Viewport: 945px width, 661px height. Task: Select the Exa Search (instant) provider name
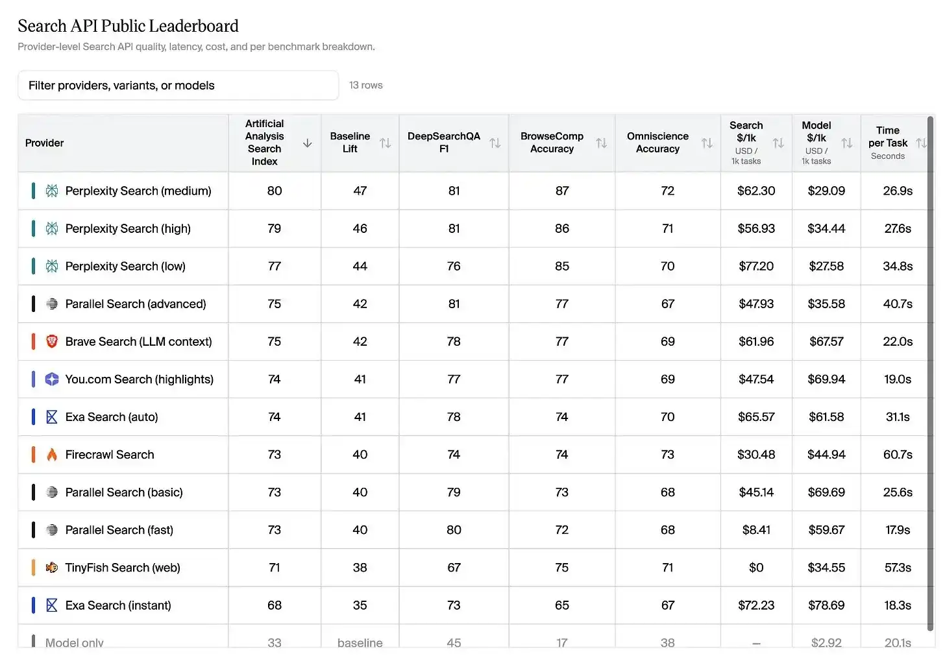click(118, 605)
